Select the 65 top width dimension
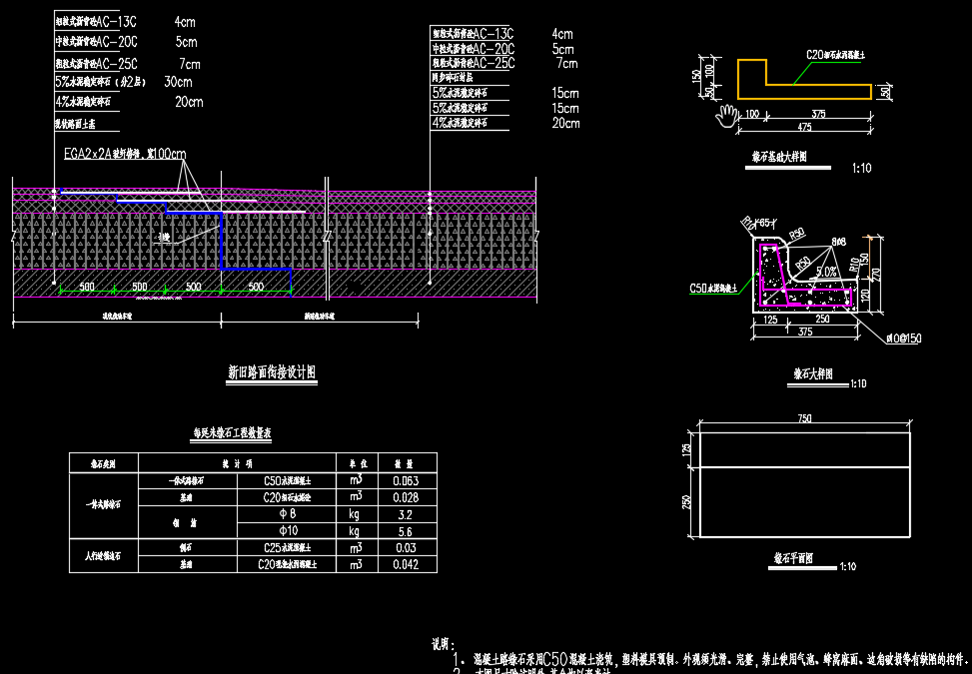The height and width of the screenshot is (674, 972). pyautogui.click(x=765, y=223)
